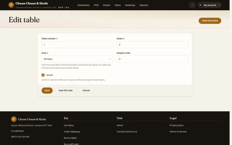232x145 pixels.
Task: Click the Edit table page heading
Action: click(24, 20)
